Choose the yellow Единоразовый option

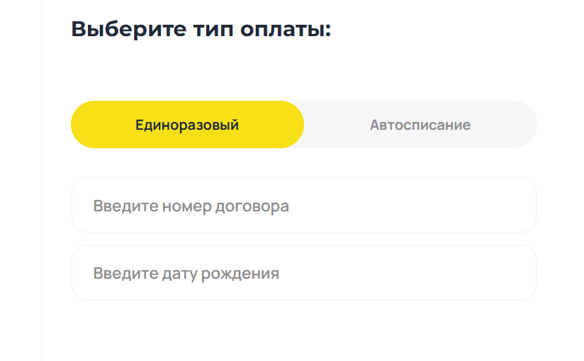coord(187,125)
